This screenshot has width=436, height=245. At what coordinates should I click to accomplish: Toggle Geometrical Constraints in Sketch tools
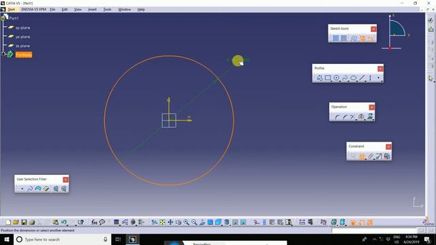pyautogui.click(x=362, y=38)
